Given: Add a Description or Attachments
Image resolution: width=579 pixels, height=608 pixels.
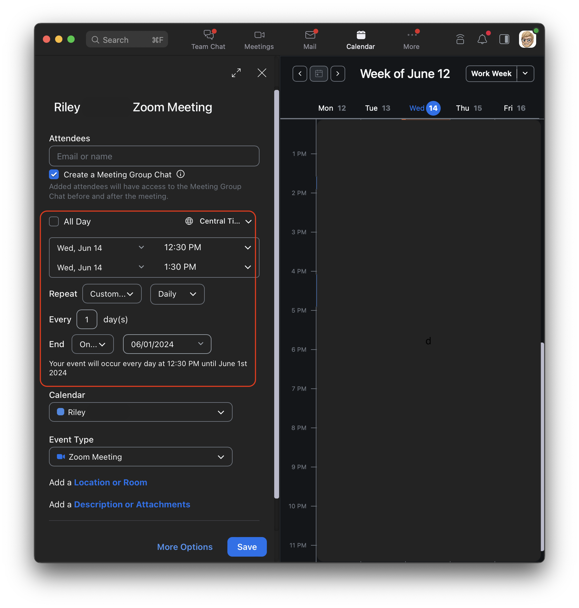Looking at the screenshot, I should coord(132,504).
